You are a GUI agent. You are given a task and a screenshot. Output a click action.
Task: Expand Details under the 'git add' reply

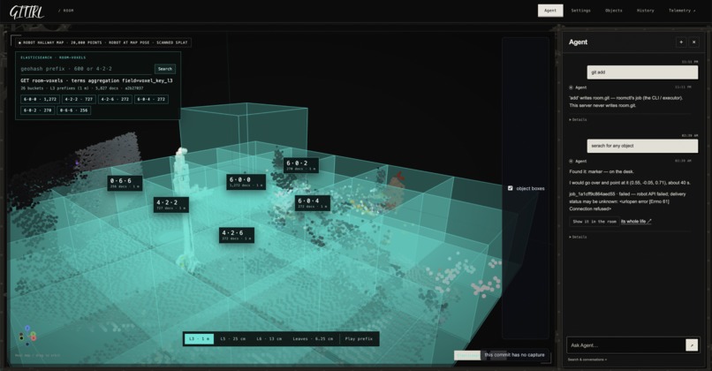pyautogui.click(x=578, y=120)
